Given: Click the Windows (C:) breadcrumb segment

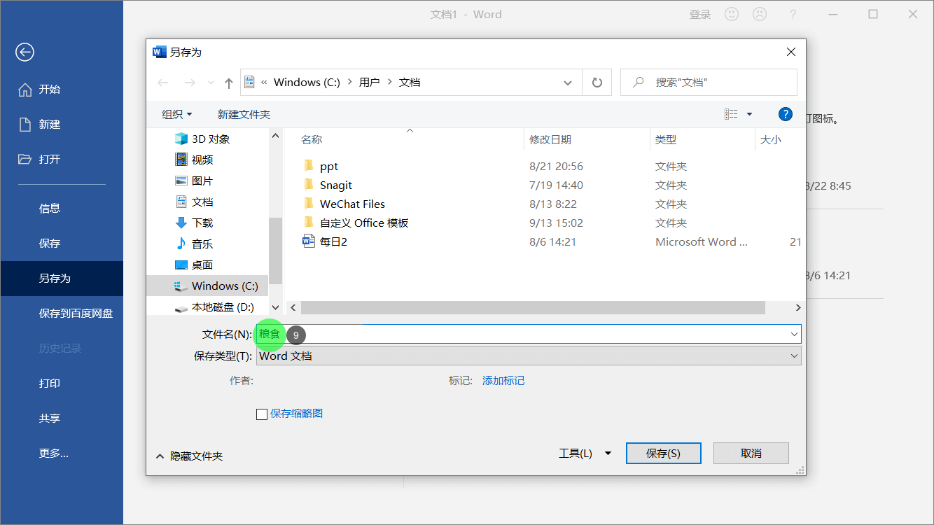Looking at the screenshot, I should pyautogui.click(x=307, y=82).
